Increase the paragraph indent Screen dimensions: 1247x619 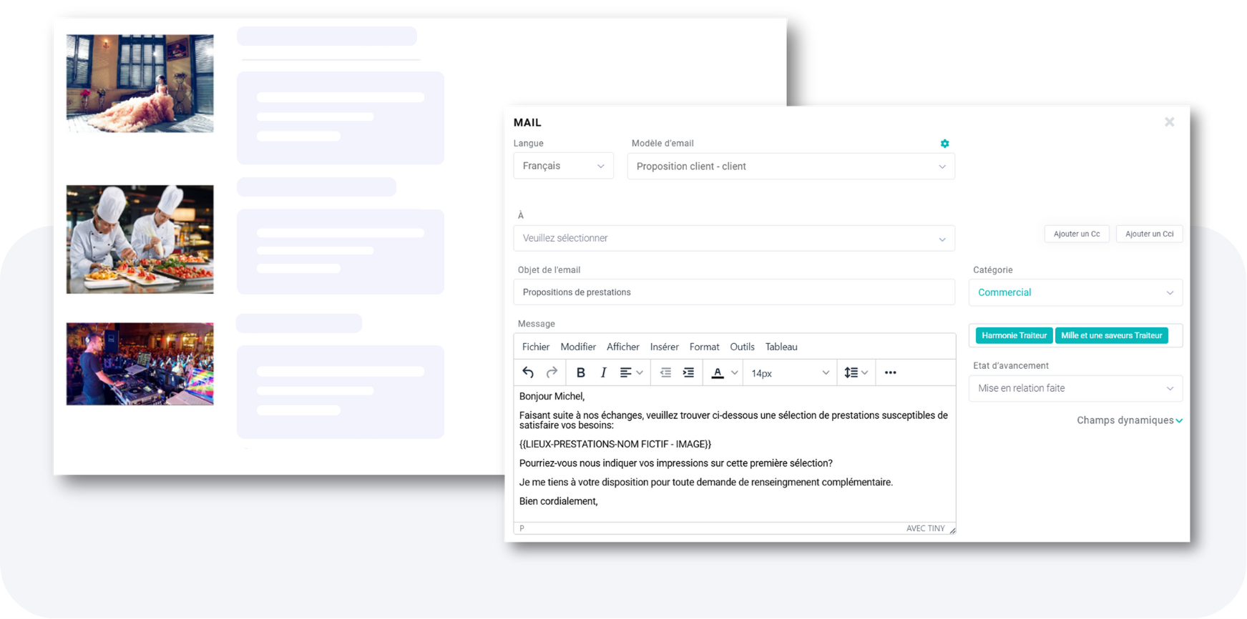pos(688,372)
